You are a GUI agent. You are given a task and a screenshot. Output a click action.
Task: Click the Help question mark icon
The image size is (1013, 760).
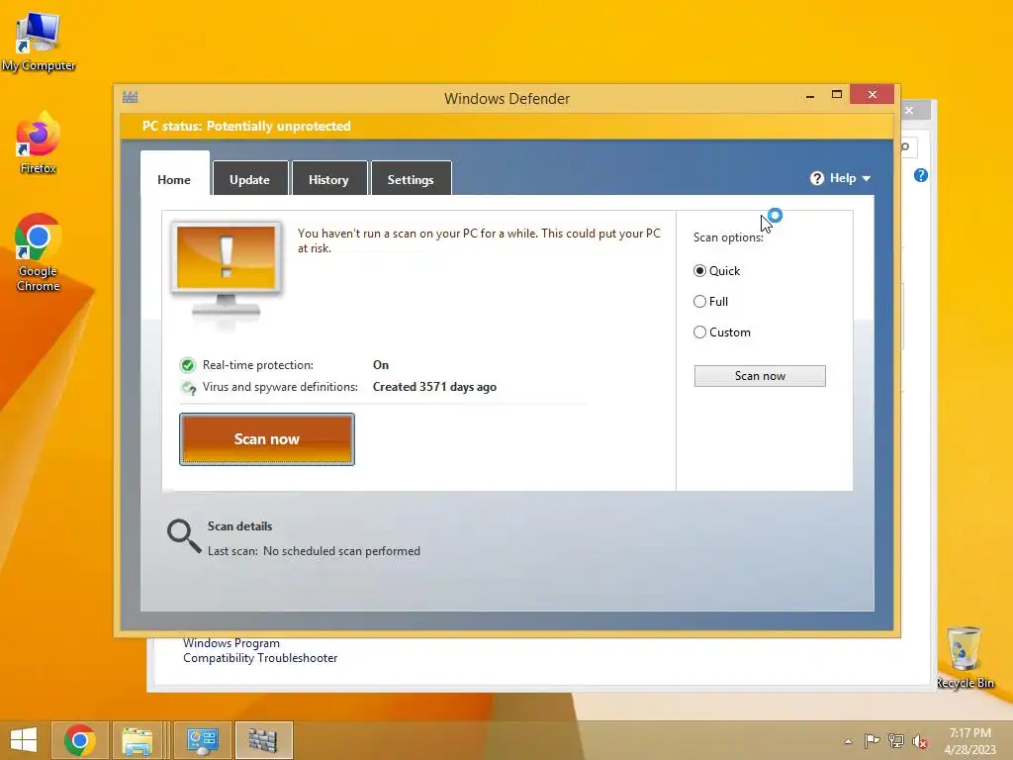816,178
